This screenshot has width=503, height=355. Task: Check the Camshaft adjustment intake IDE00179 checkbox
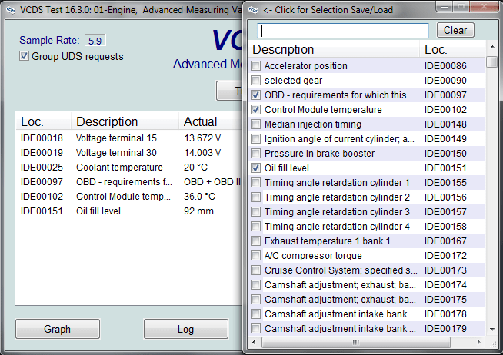point(255,328)
